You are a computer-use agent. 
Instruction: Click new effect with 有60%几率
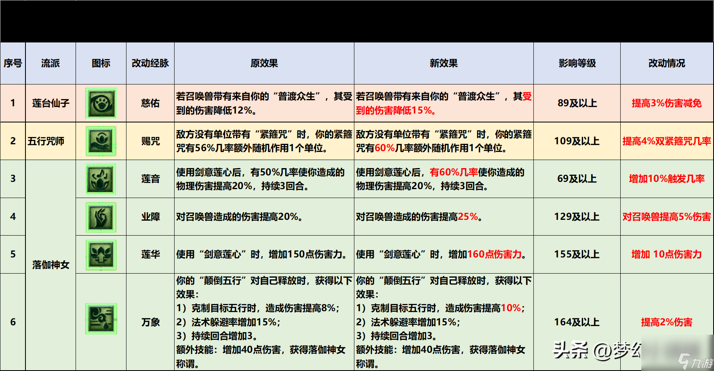444,179
